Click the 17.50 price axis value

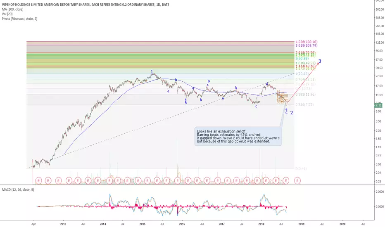coord(379,86)
